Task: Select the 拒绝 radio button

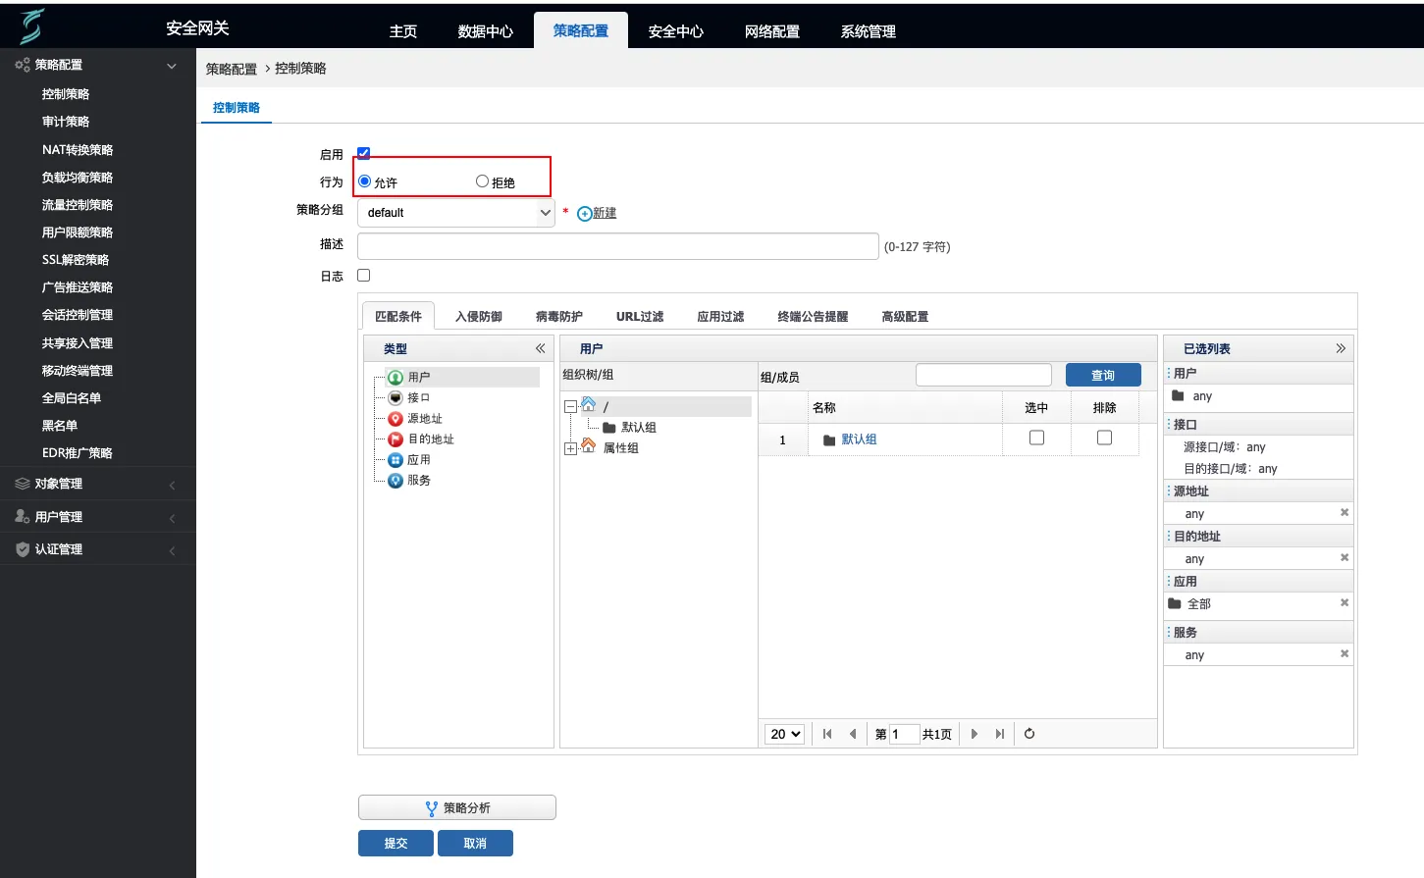Action: tap(482, 181)
